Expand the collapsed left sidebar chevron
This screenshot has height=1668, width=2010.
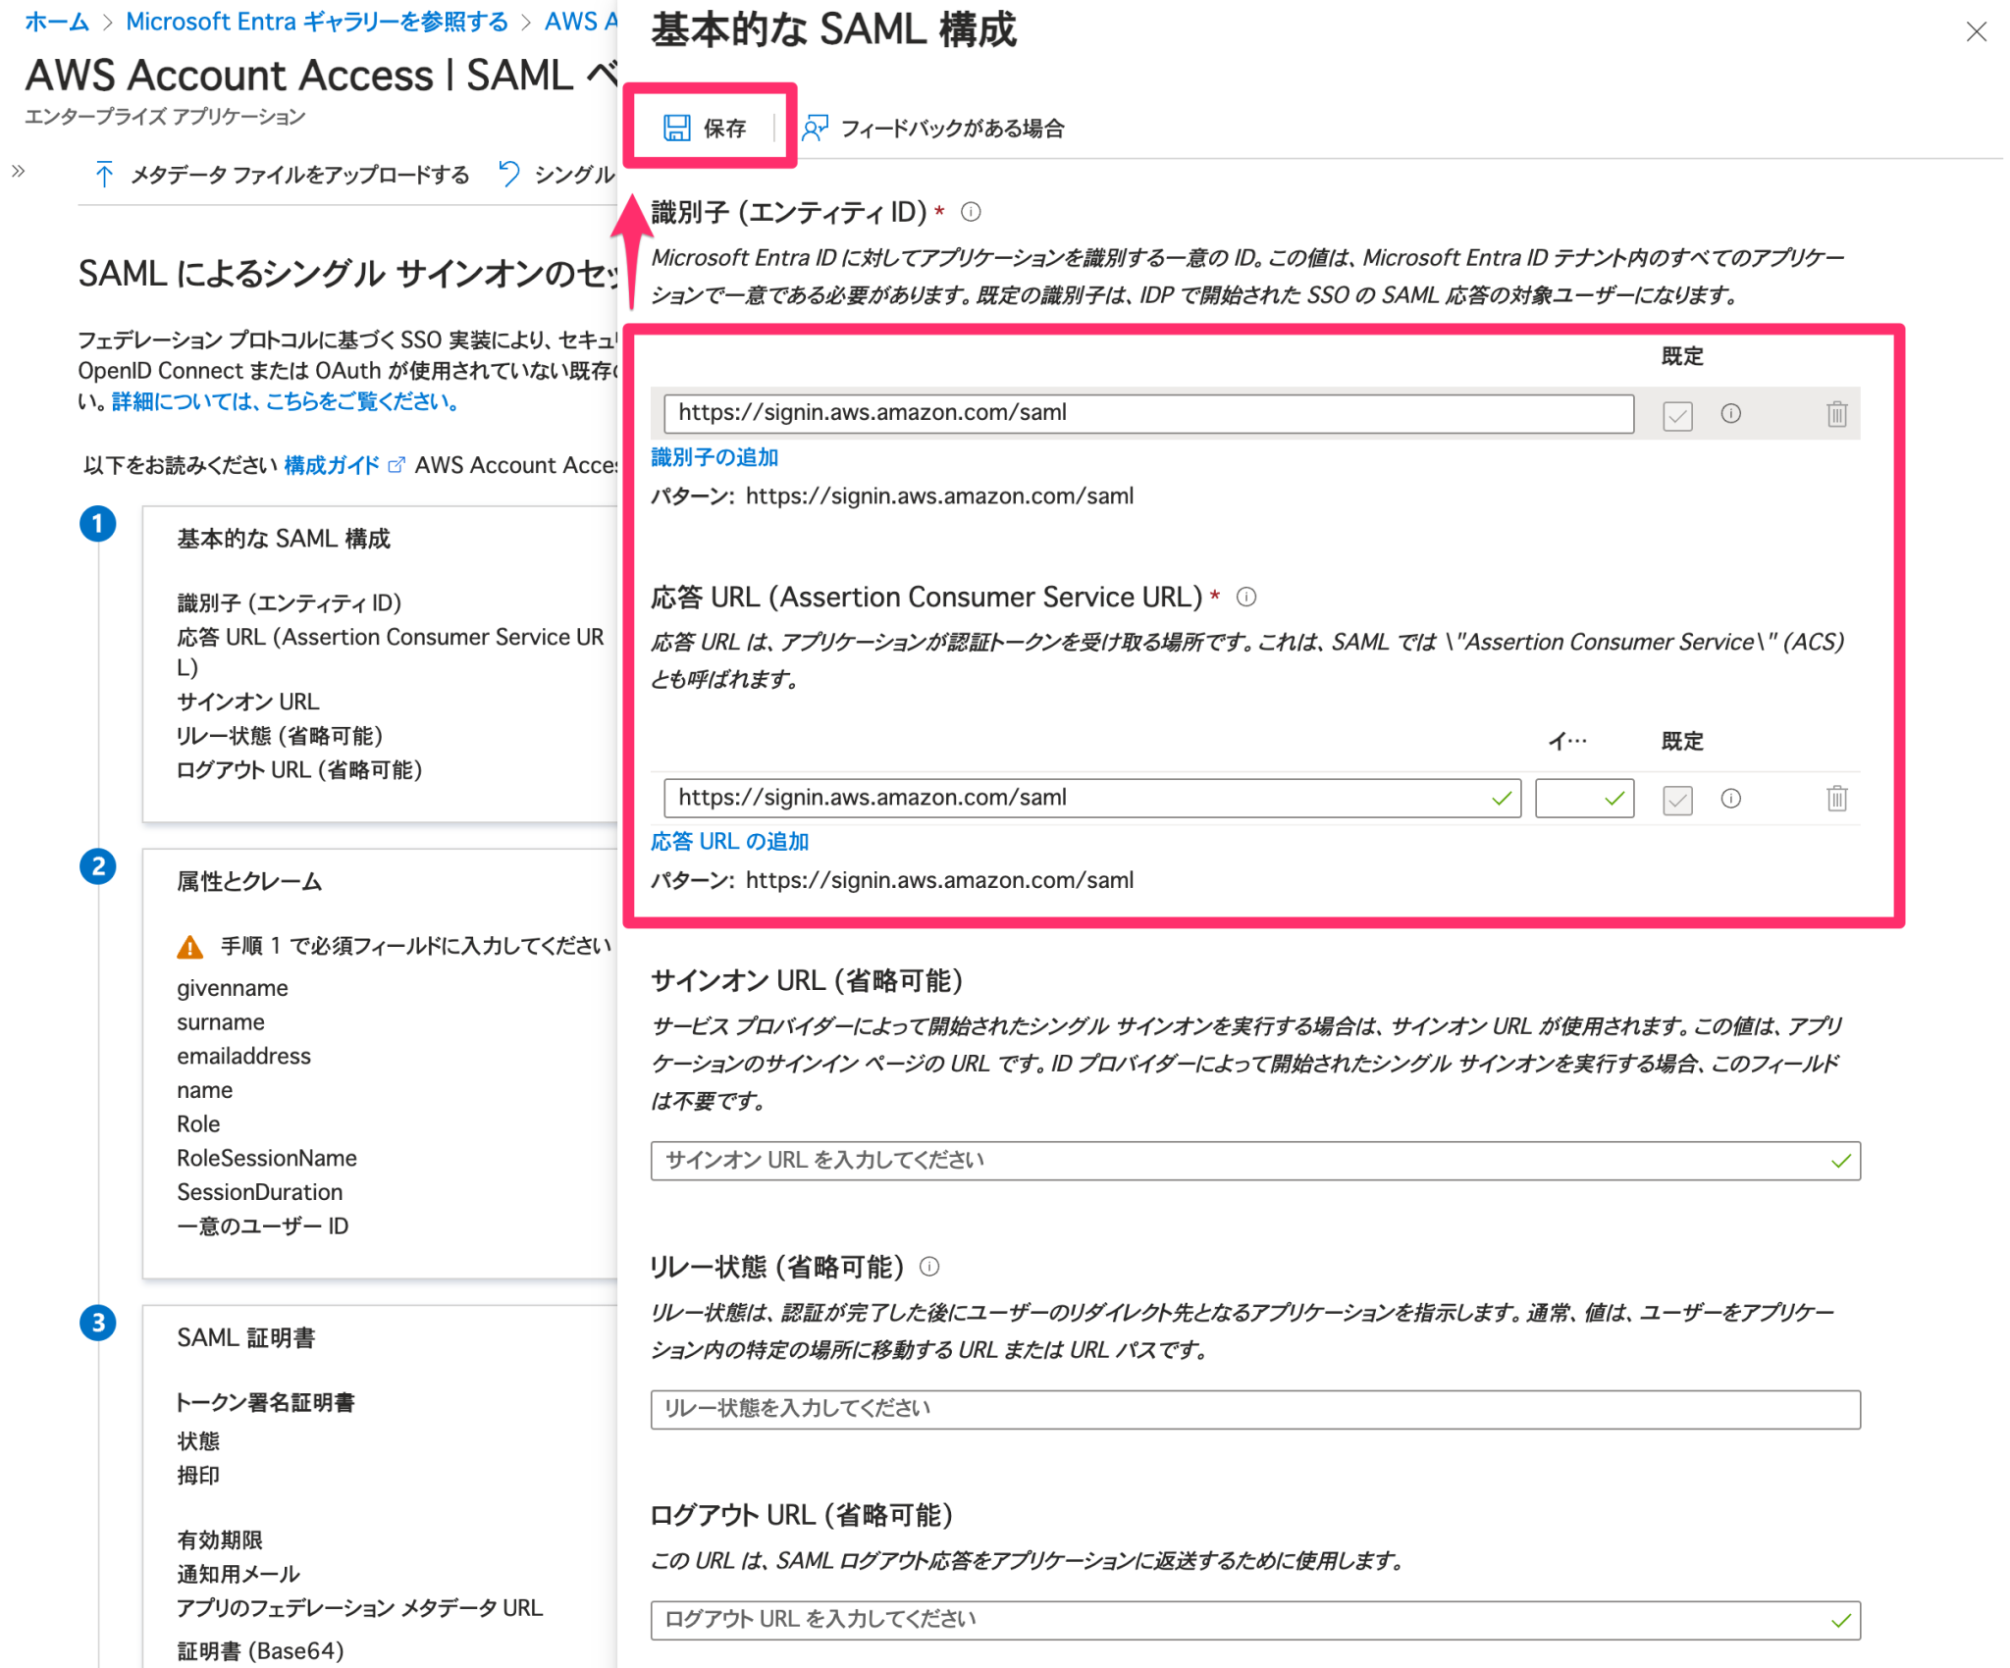coord(17,169)
